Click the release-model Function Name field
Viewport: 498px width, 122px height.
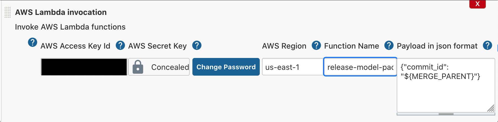coord(360,67)
